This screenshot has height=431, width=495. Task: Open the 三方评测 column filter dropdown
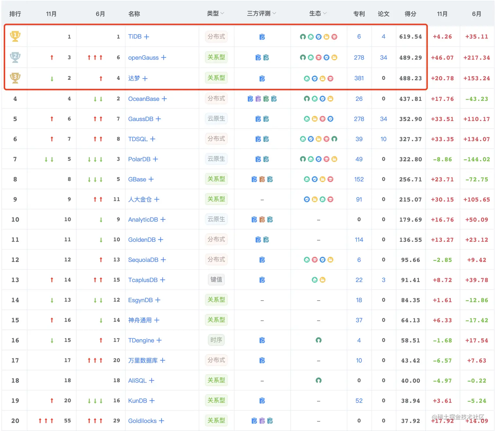tap(274, 13)
